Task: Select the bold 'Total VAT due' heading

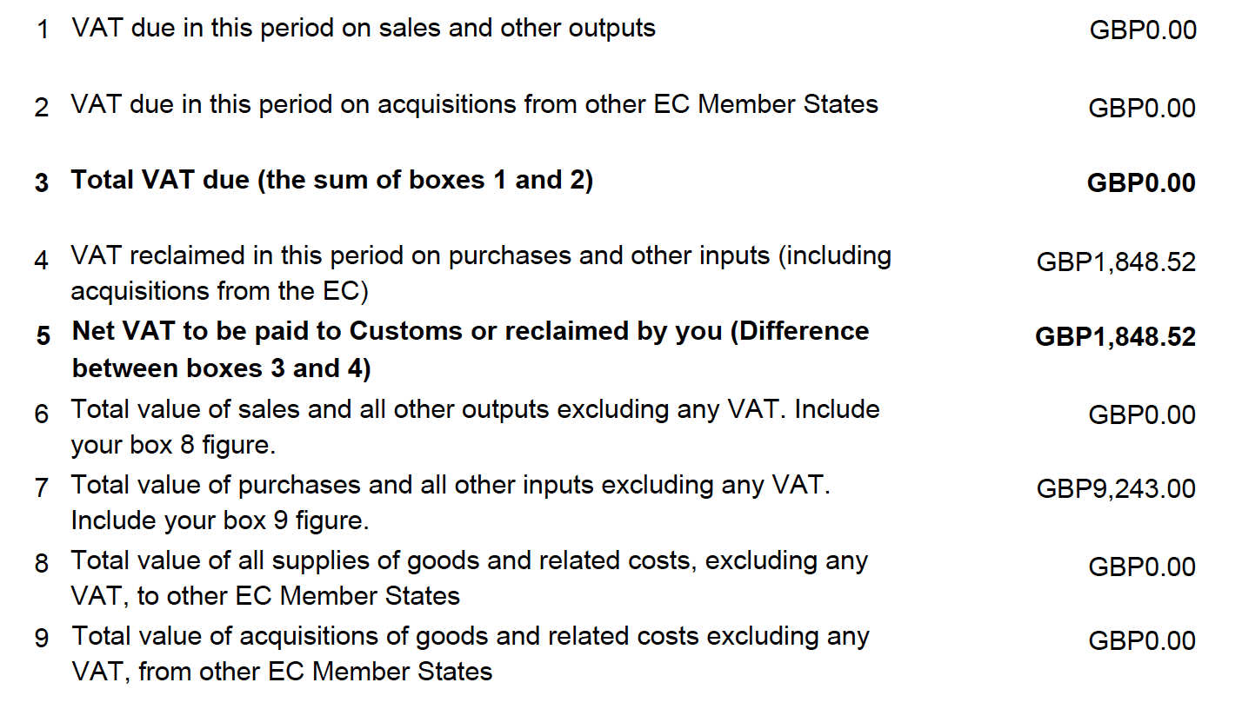Action: click(331, 181)
